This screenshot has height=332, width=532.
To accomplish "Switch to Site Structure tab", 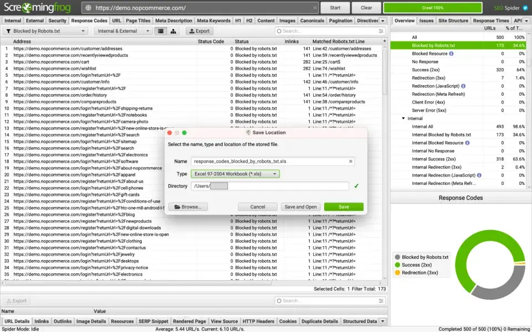I will click(x=453, y=20).
